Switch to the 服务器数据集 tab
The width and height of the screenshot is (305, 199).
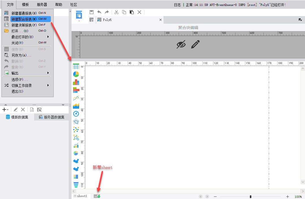pos(51,117)
